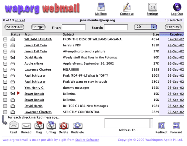Open the Mailbox text link
This screenshot has width=187, height=146.
[x=101, y=14]
